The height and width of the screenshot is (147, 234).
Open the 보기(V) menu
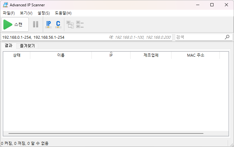point(26,13)
